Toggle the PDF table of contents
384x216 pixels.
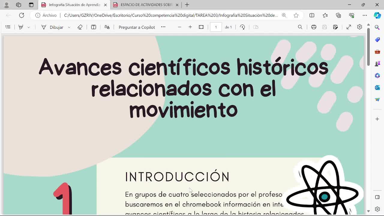point(8,27)
